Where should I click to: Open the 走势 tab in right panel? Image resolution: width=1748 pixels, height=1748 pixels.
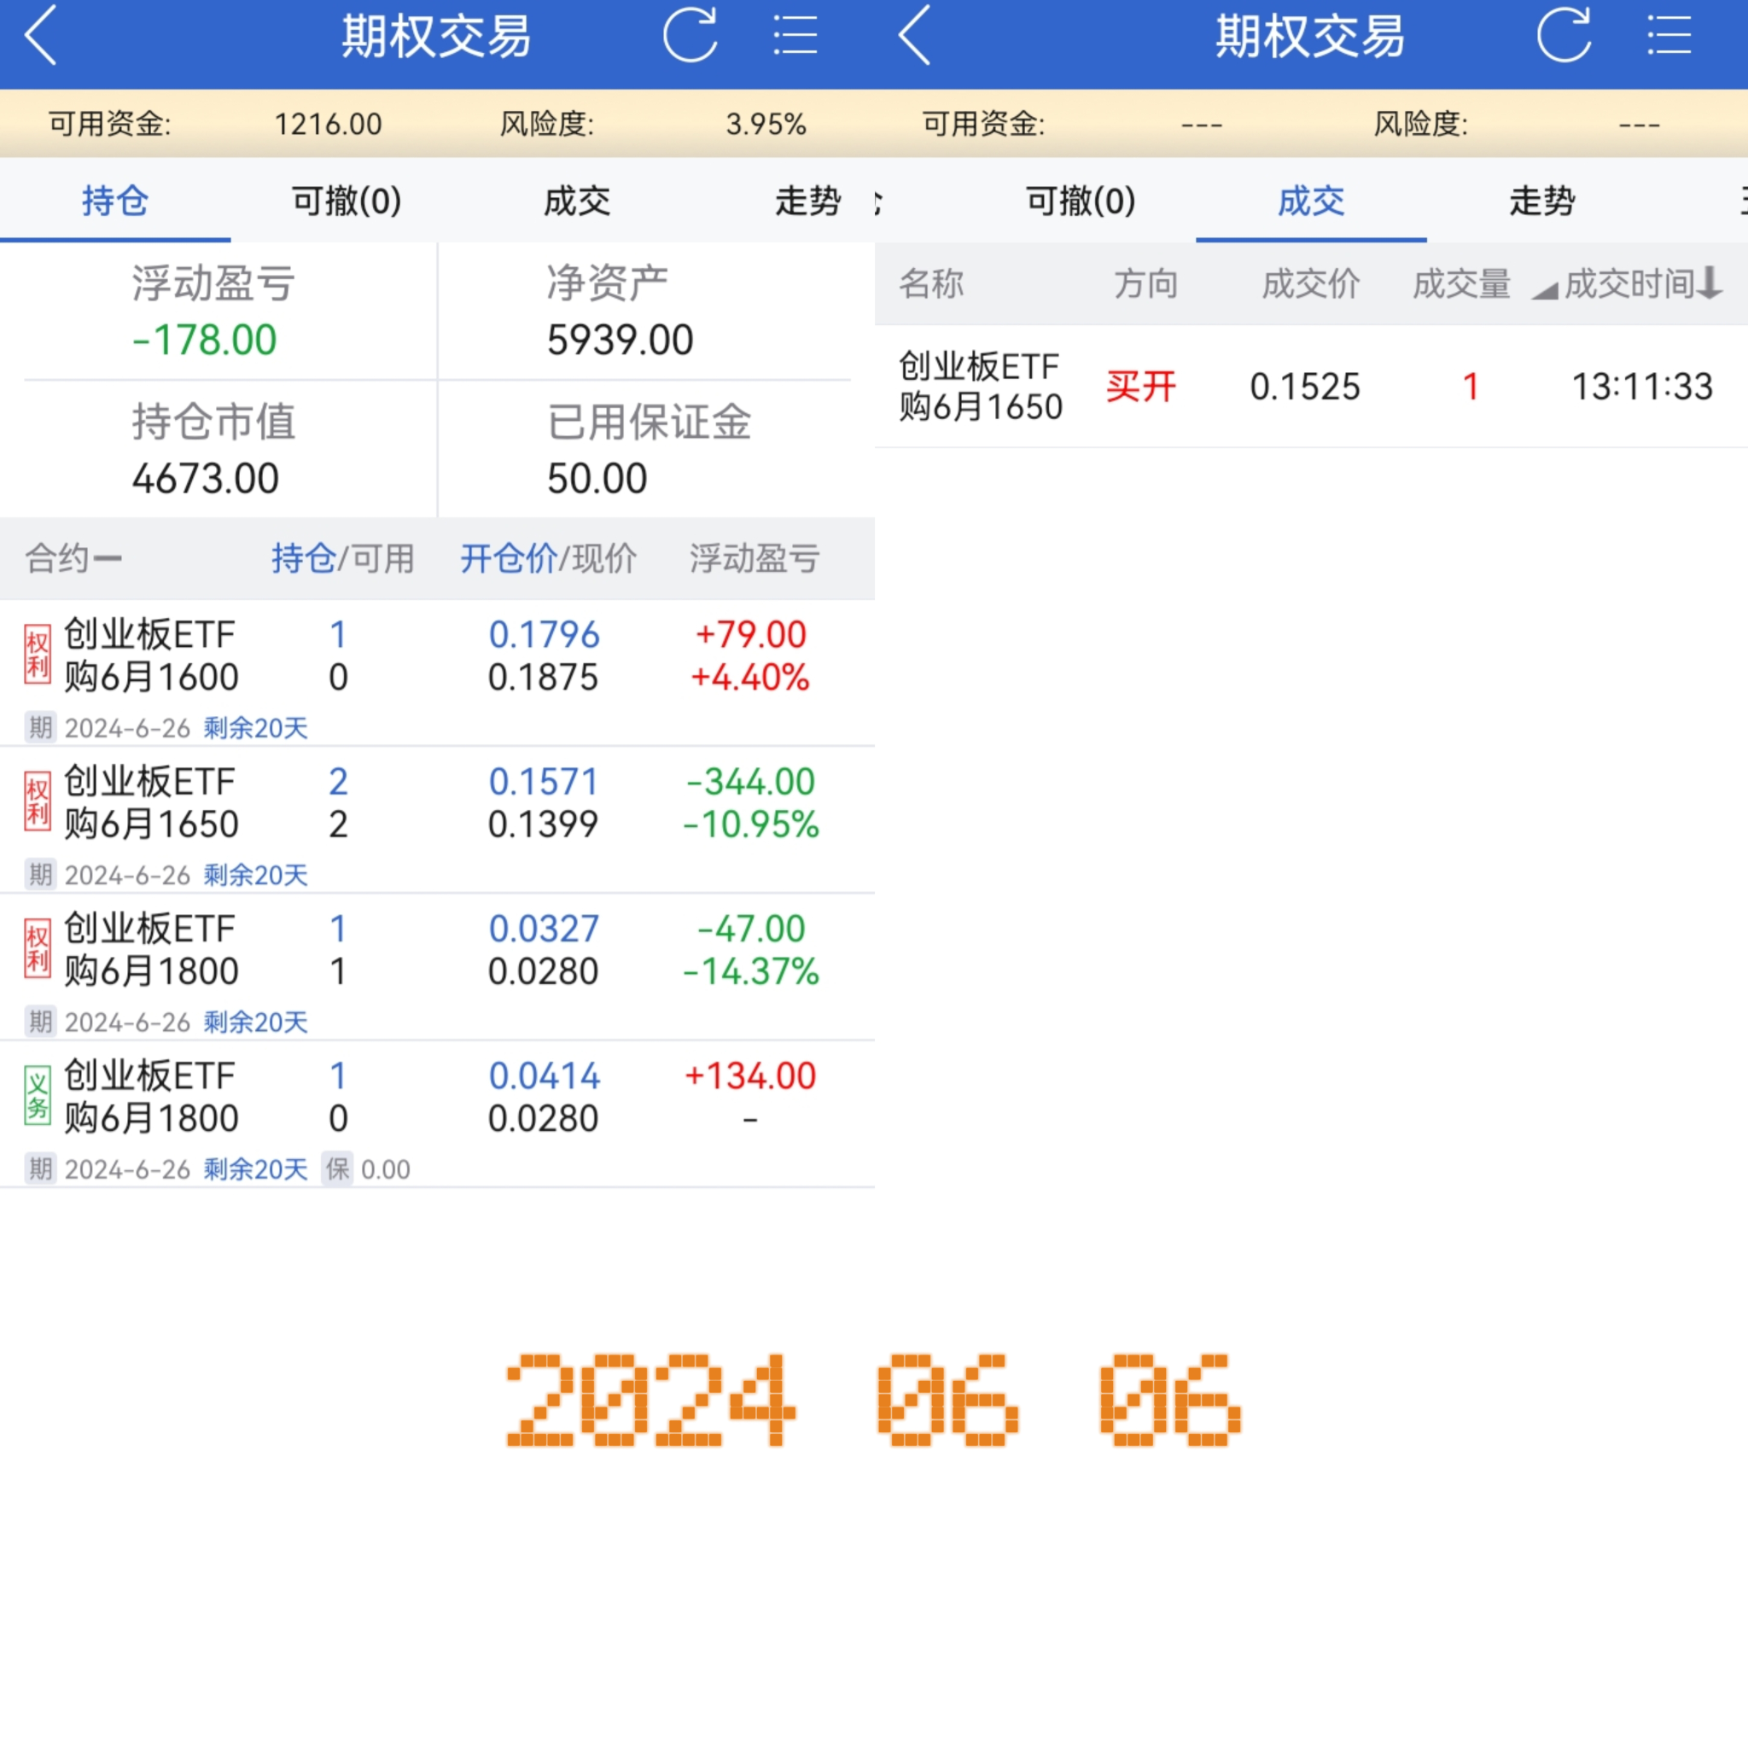(1541, 201)
